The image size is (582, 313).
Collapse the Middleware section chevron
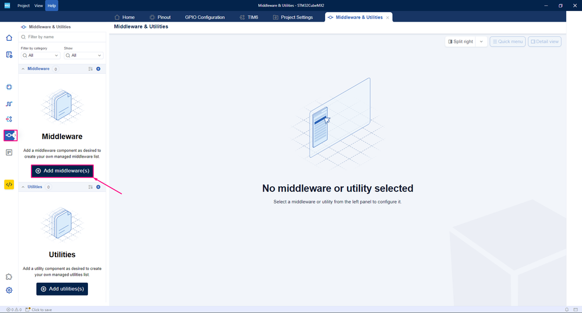tap(23, 69)
